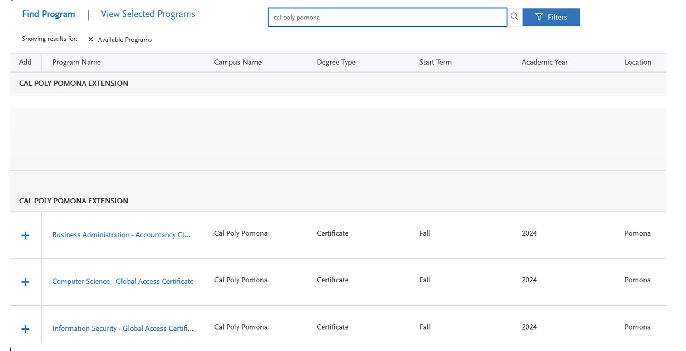Click Certificate in Computer Science row
Viewport: 686px width, 351px height.
[332, 280]
